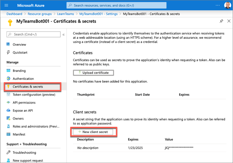Image resolution: width=233 pixels, height=163 pixels.
Task: Click the Upload certificate button
Action: pos(94,73)
